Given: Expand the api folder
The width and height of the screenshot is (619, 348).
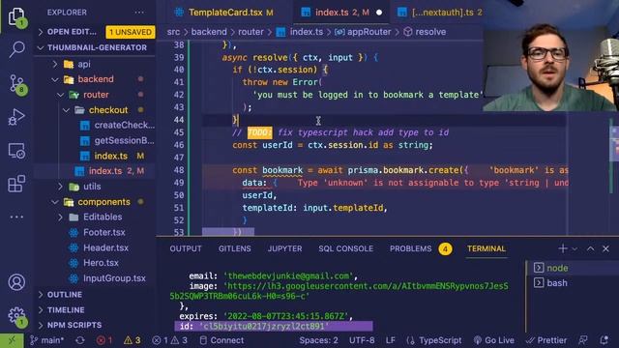Looking at the screenshot, I should point(84,64).
